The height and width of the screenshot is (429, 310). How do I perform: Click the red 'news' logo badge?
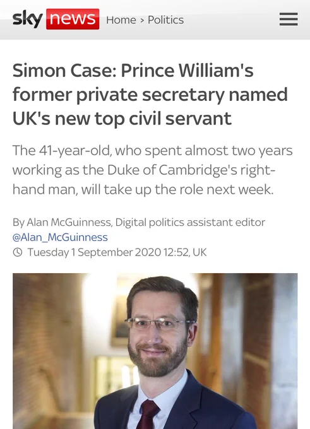tap(73, 19)
